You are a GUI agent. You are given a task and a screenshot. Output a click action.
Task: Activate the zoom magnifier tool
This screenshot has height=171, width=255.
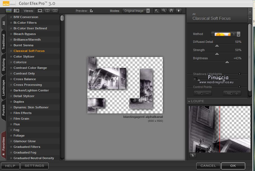(x=164, y=11)
